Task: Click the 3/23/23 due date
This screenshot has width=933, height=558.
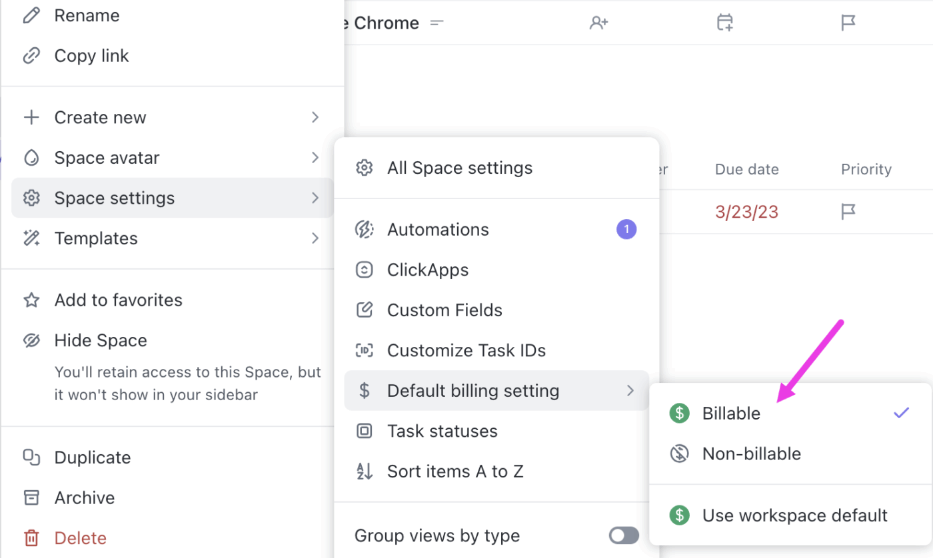Action: pyautogui.click(x=746, y=211)
